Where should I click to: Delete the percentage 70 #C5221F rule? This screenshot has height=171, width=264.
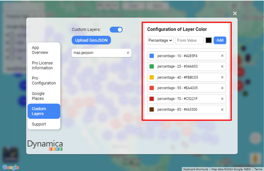222,99
